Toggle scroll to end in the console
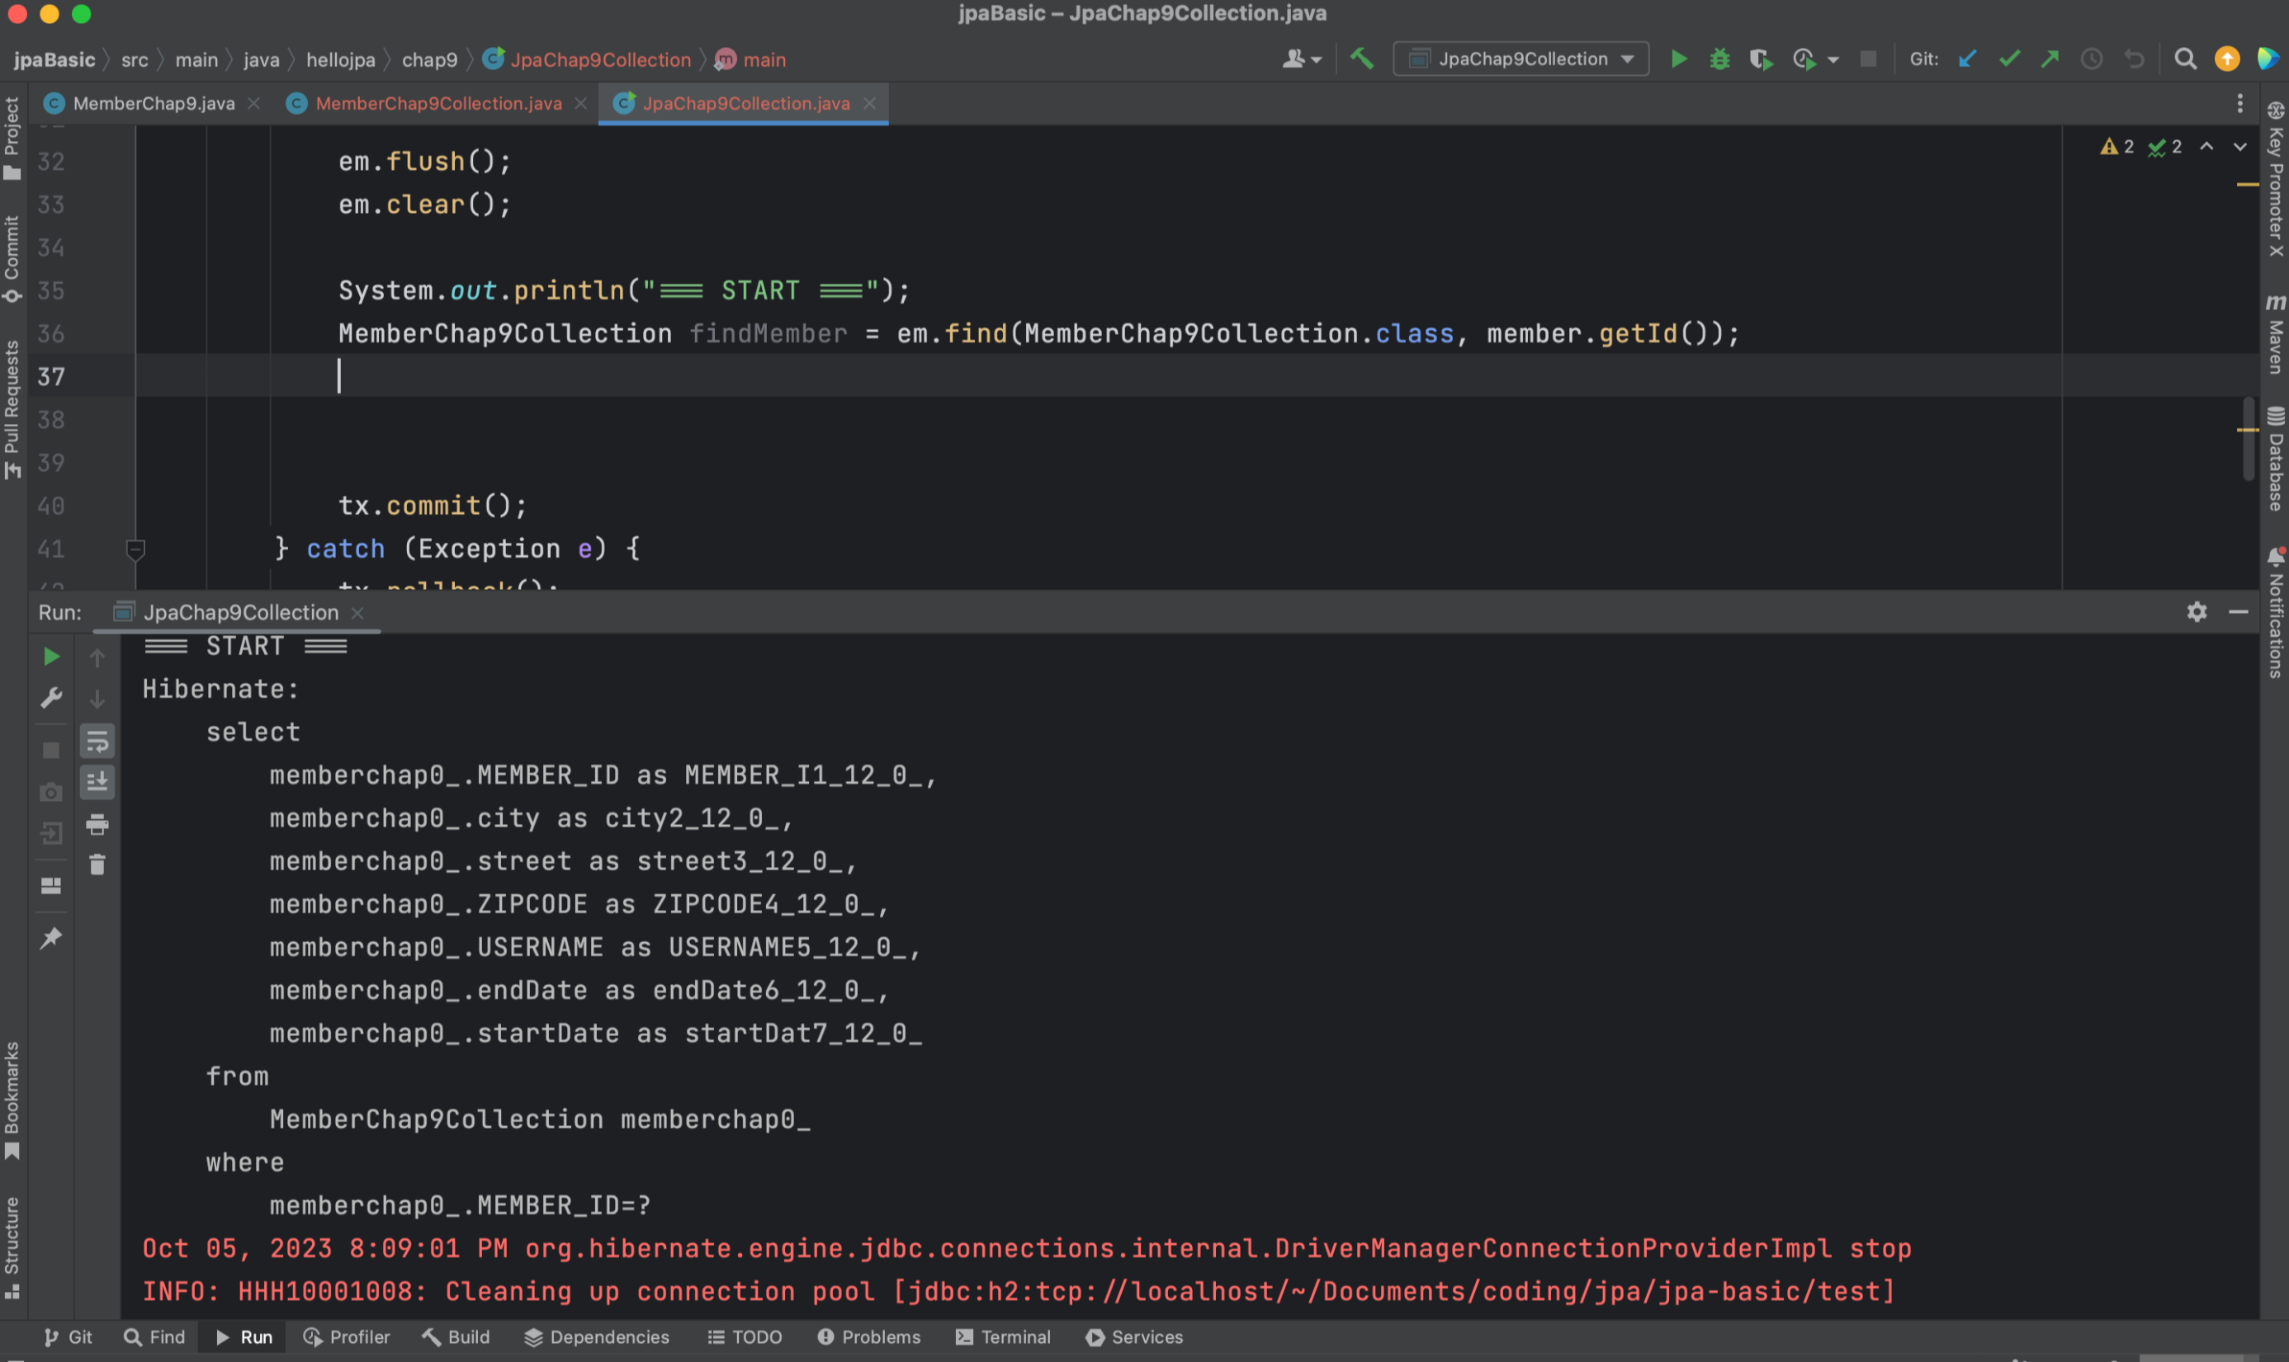Viewport: 2289px width, 1362px height. 97,782
